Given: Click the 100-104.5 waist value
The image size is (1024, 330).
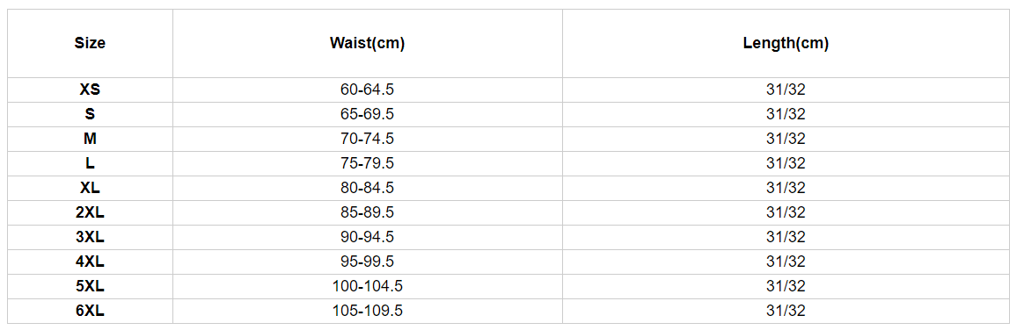Looking at the screenshot, I should pos(367,286).
